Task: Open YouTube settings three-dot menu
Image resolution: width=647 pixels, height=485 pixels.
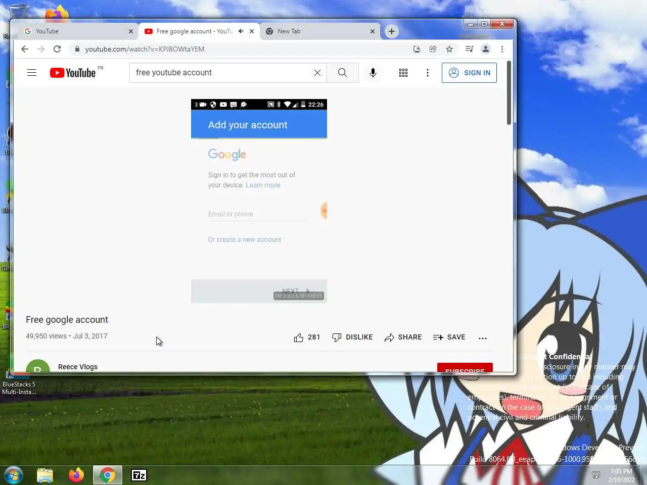Action: click(x=428, y=73)
